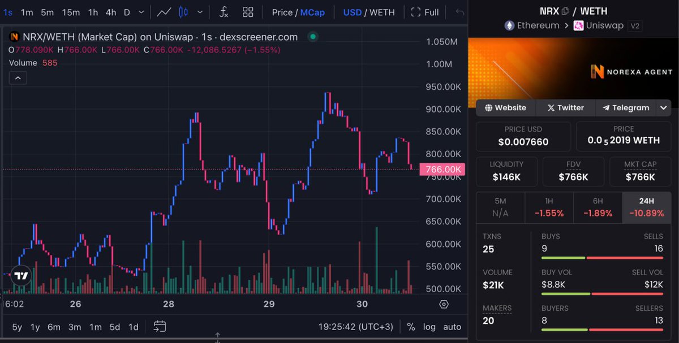Open the line chart type icon
This screenshot has height=343, width=679.
coord(164,12)
